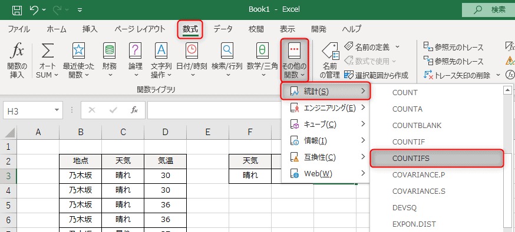Click 選択範囲から作成 button
The image size is (515, 232).
tap(377, 76)
